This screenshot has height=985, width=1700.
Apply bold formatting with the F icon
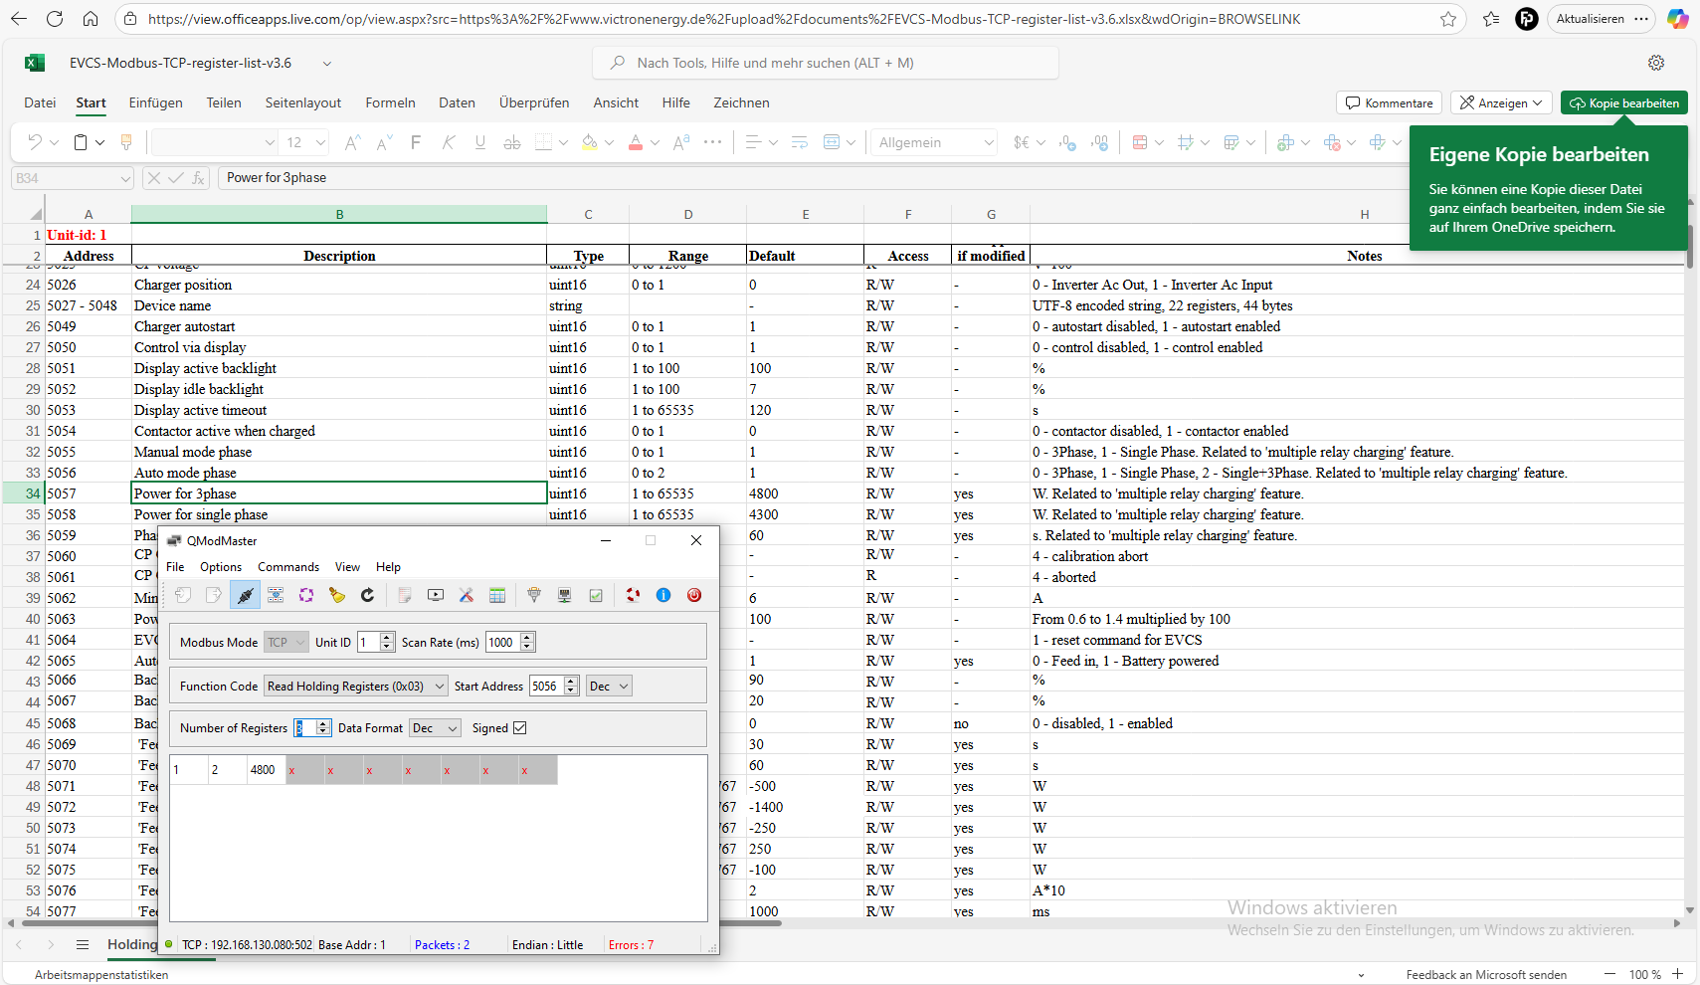416,142
